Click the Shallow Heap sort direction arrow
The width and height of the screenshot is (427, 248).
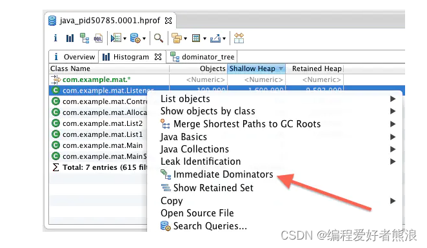point(281,68)
